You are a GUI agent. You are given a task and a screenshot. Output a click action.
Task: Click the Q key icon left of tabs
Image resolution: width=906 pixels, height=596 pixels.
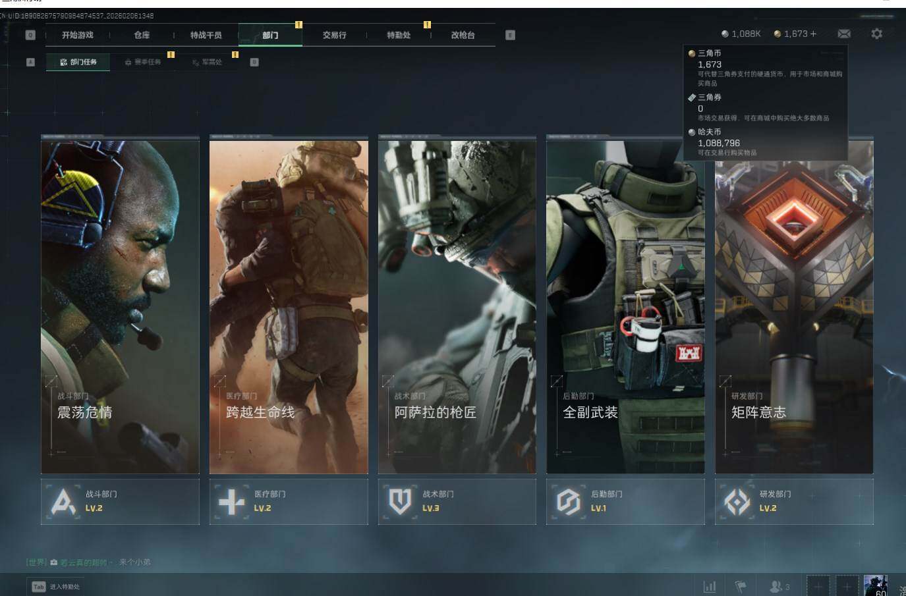pos(30,35)
